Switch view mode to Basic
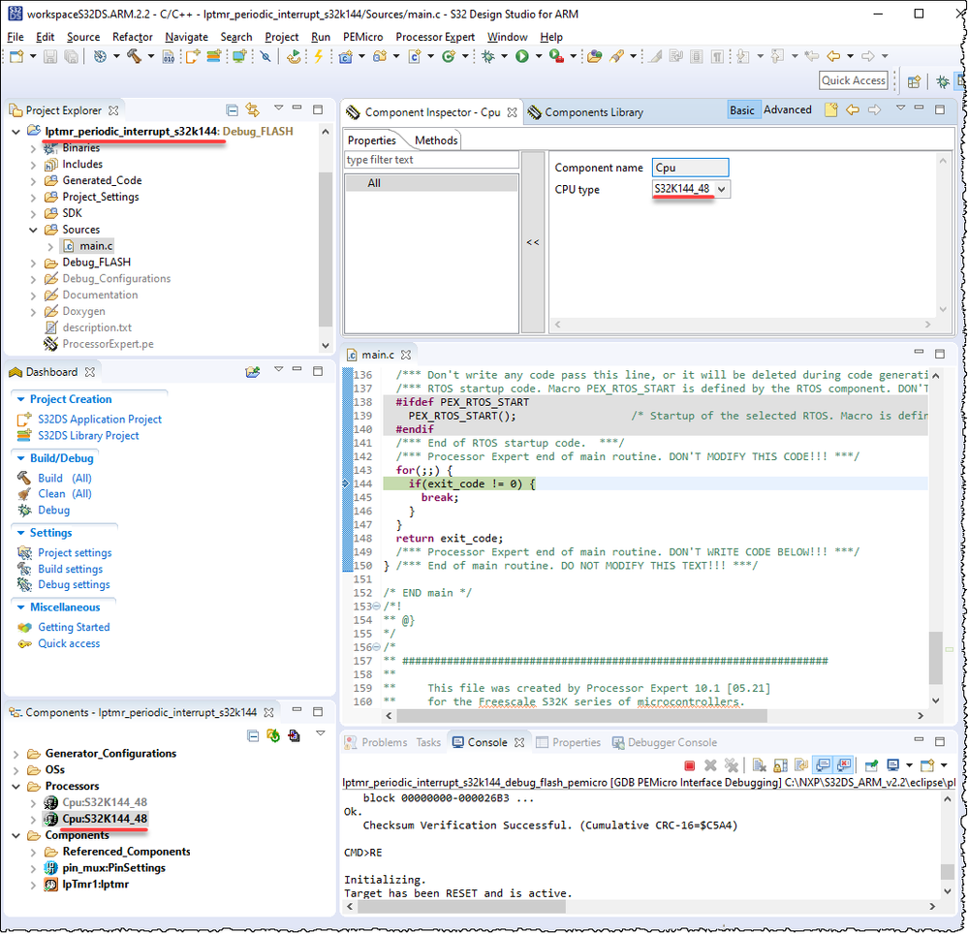This screenshot has height=934, width=968. 742,110
